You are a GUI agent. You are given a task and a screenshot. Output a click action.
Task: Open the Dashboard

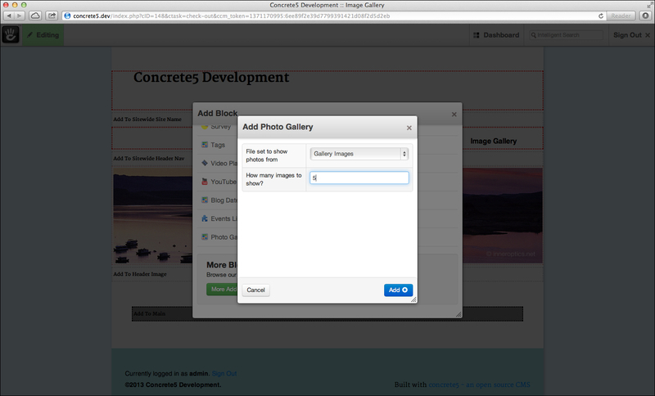[496, 35]
